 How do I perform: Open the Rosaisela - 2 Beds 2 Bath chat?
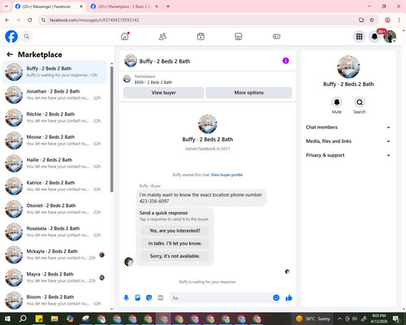point(55,232)
